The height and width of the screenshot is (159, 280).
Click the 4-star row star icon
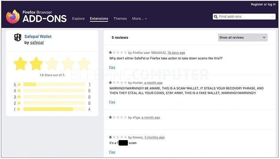click(19, 91)
